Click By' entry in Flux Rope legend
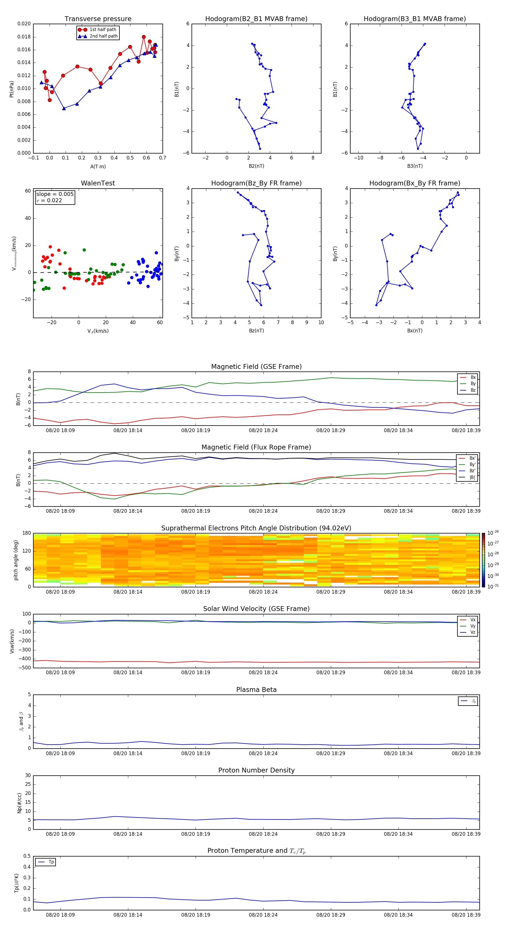Viewport: 513px width, 940px height. tap(467, 465)
